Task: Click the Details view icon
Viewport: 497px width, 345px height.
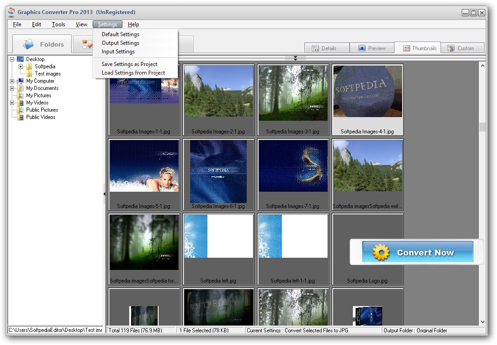Action: [x=315, y=48]
